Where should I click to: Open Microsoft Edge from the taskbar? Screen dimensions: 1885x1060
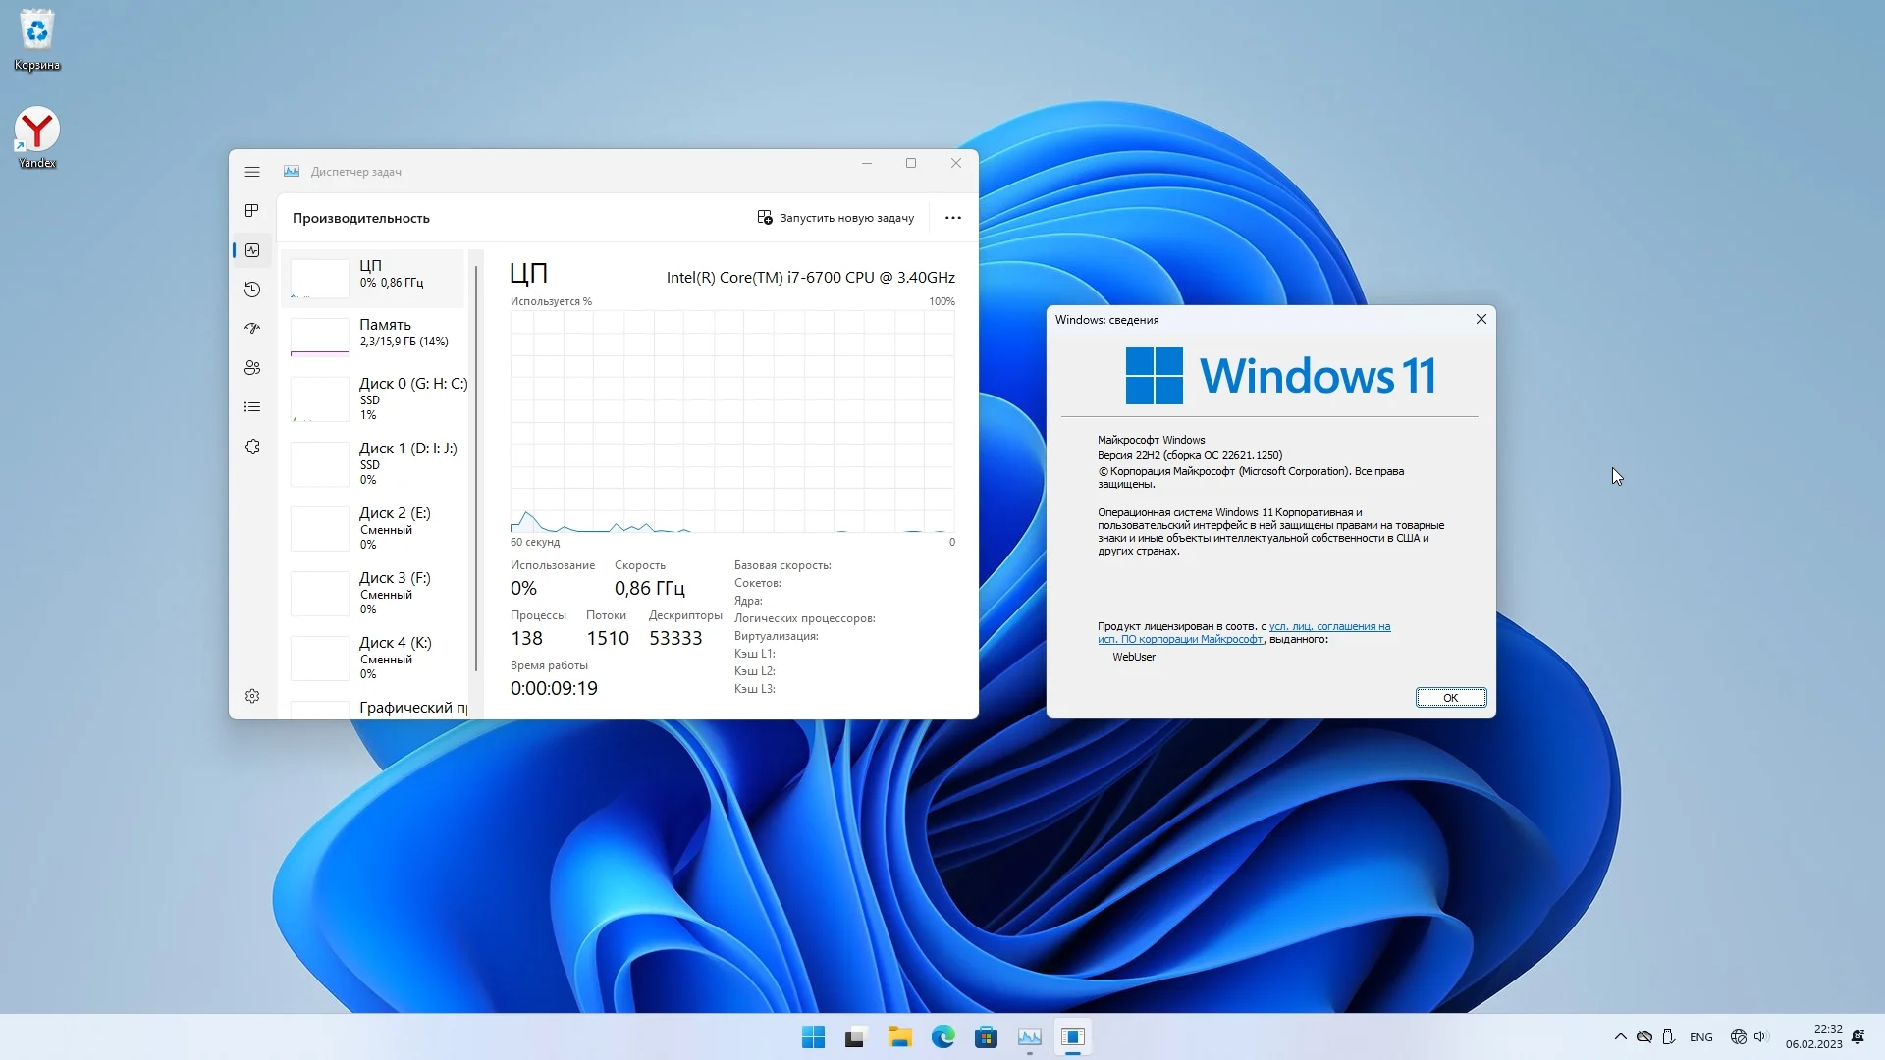pos(942,1037)
